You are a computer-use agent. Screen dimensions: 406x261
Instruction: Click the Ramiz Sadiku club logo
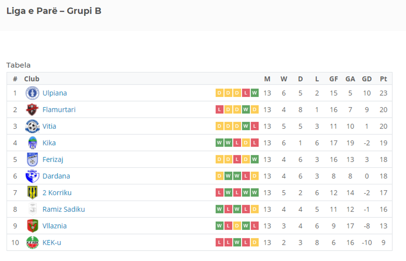tap(32, 209)
